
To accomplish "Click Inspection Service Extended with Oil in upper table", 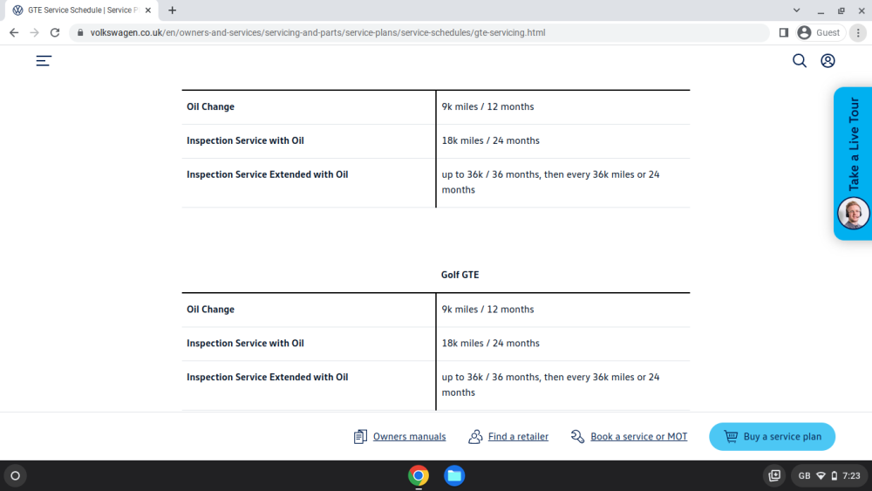I will click(268, 174).
